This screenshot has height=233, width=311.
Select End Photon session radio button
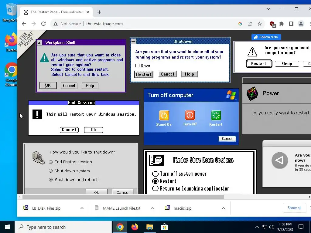(51, 162)
